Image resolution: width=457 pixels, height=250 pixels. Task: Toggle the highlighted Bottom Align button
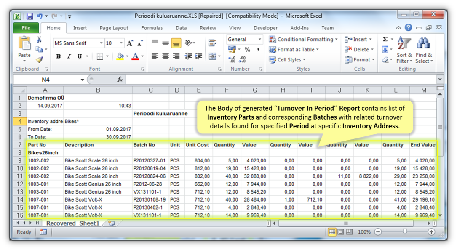point(176,43)
